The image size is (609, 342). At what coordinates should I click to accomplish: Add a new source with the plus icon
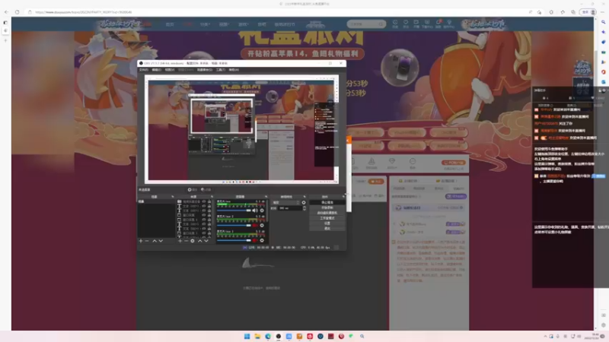pyautogui.click(x=180, y=241)
